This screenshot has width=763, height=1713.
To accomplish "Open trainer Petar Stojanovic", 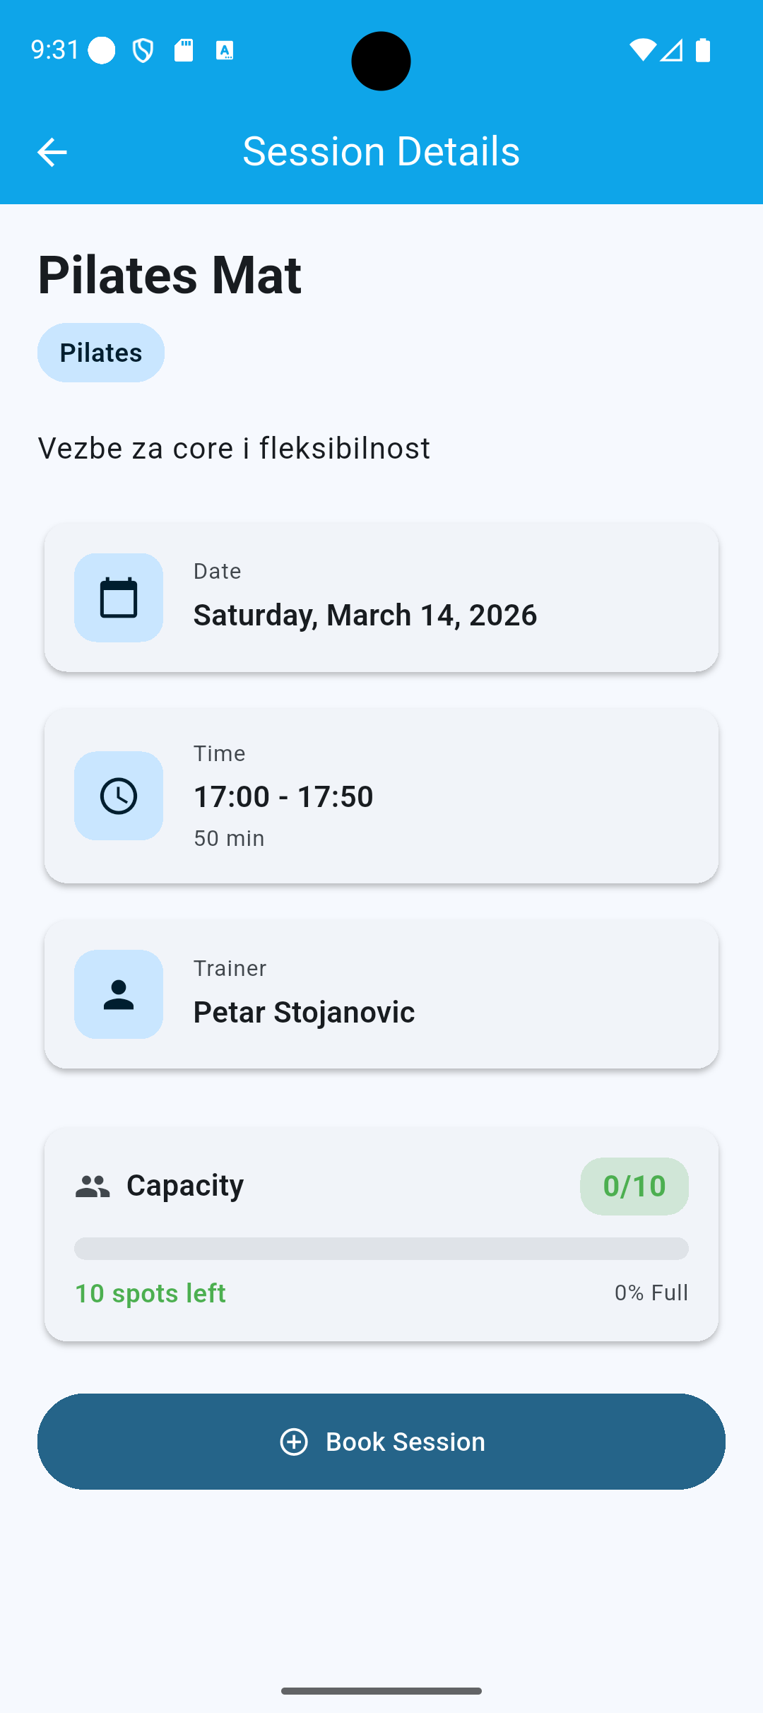I will (381, 994).
